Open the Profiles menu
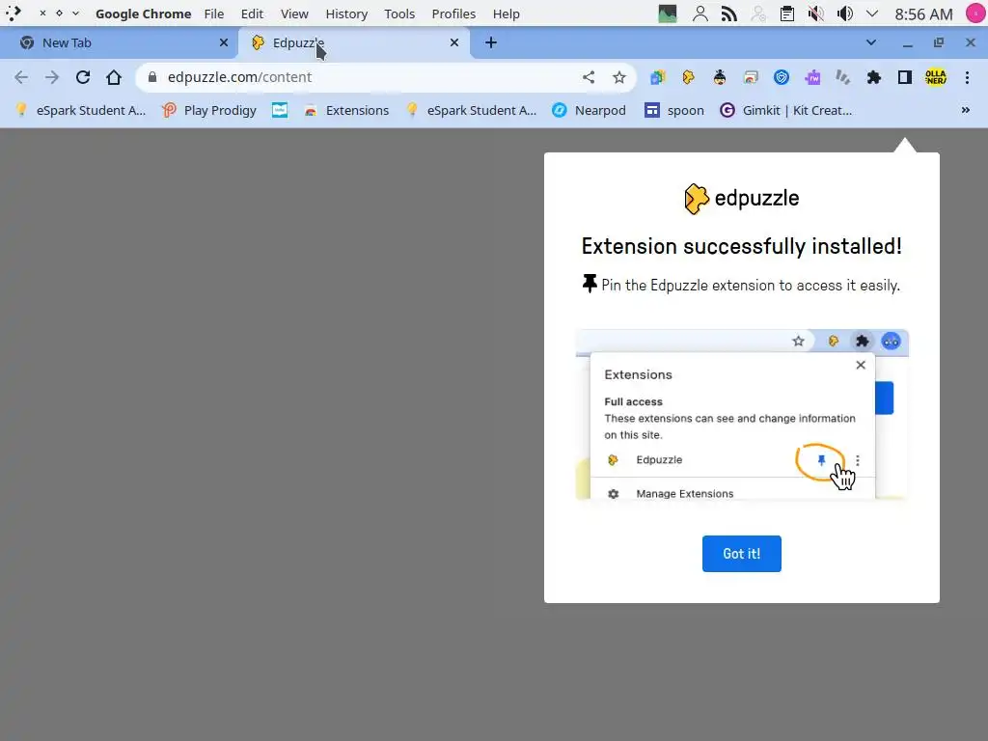 pyautogui.click(x=453, y=14)
